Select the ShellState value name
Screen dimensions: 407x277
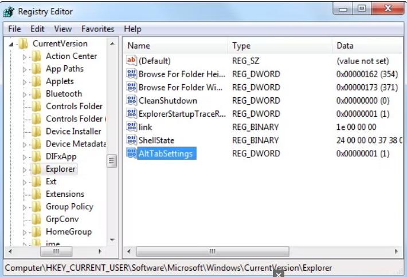coord(156,140)
